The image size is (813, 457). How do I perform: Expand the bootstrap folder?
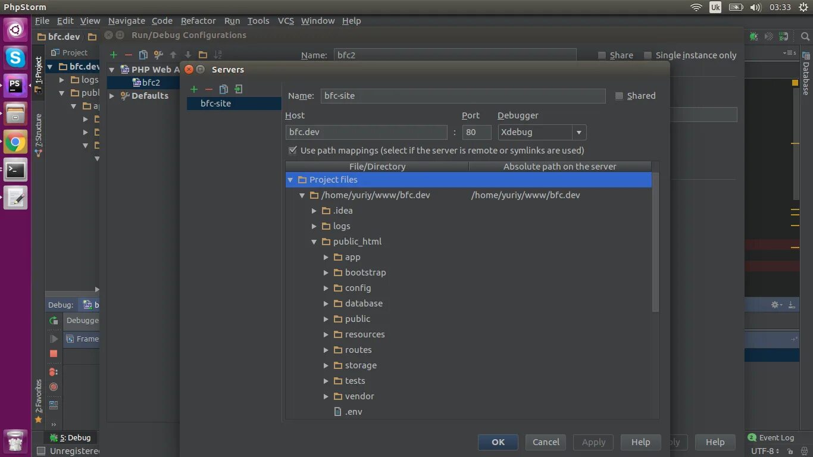[x=326, y=273]
